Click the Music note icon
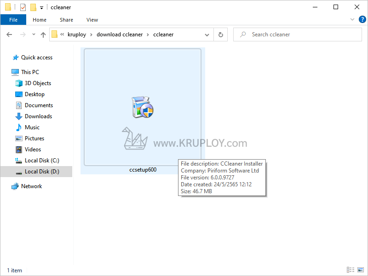The width and height of the screenshot is (368, 276). 19,127
